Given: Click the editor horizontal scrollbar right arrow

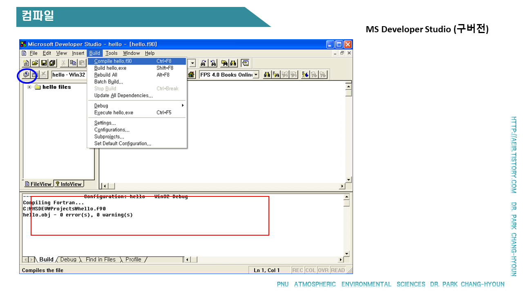Looking at the screenshot, I should point(342,186).
